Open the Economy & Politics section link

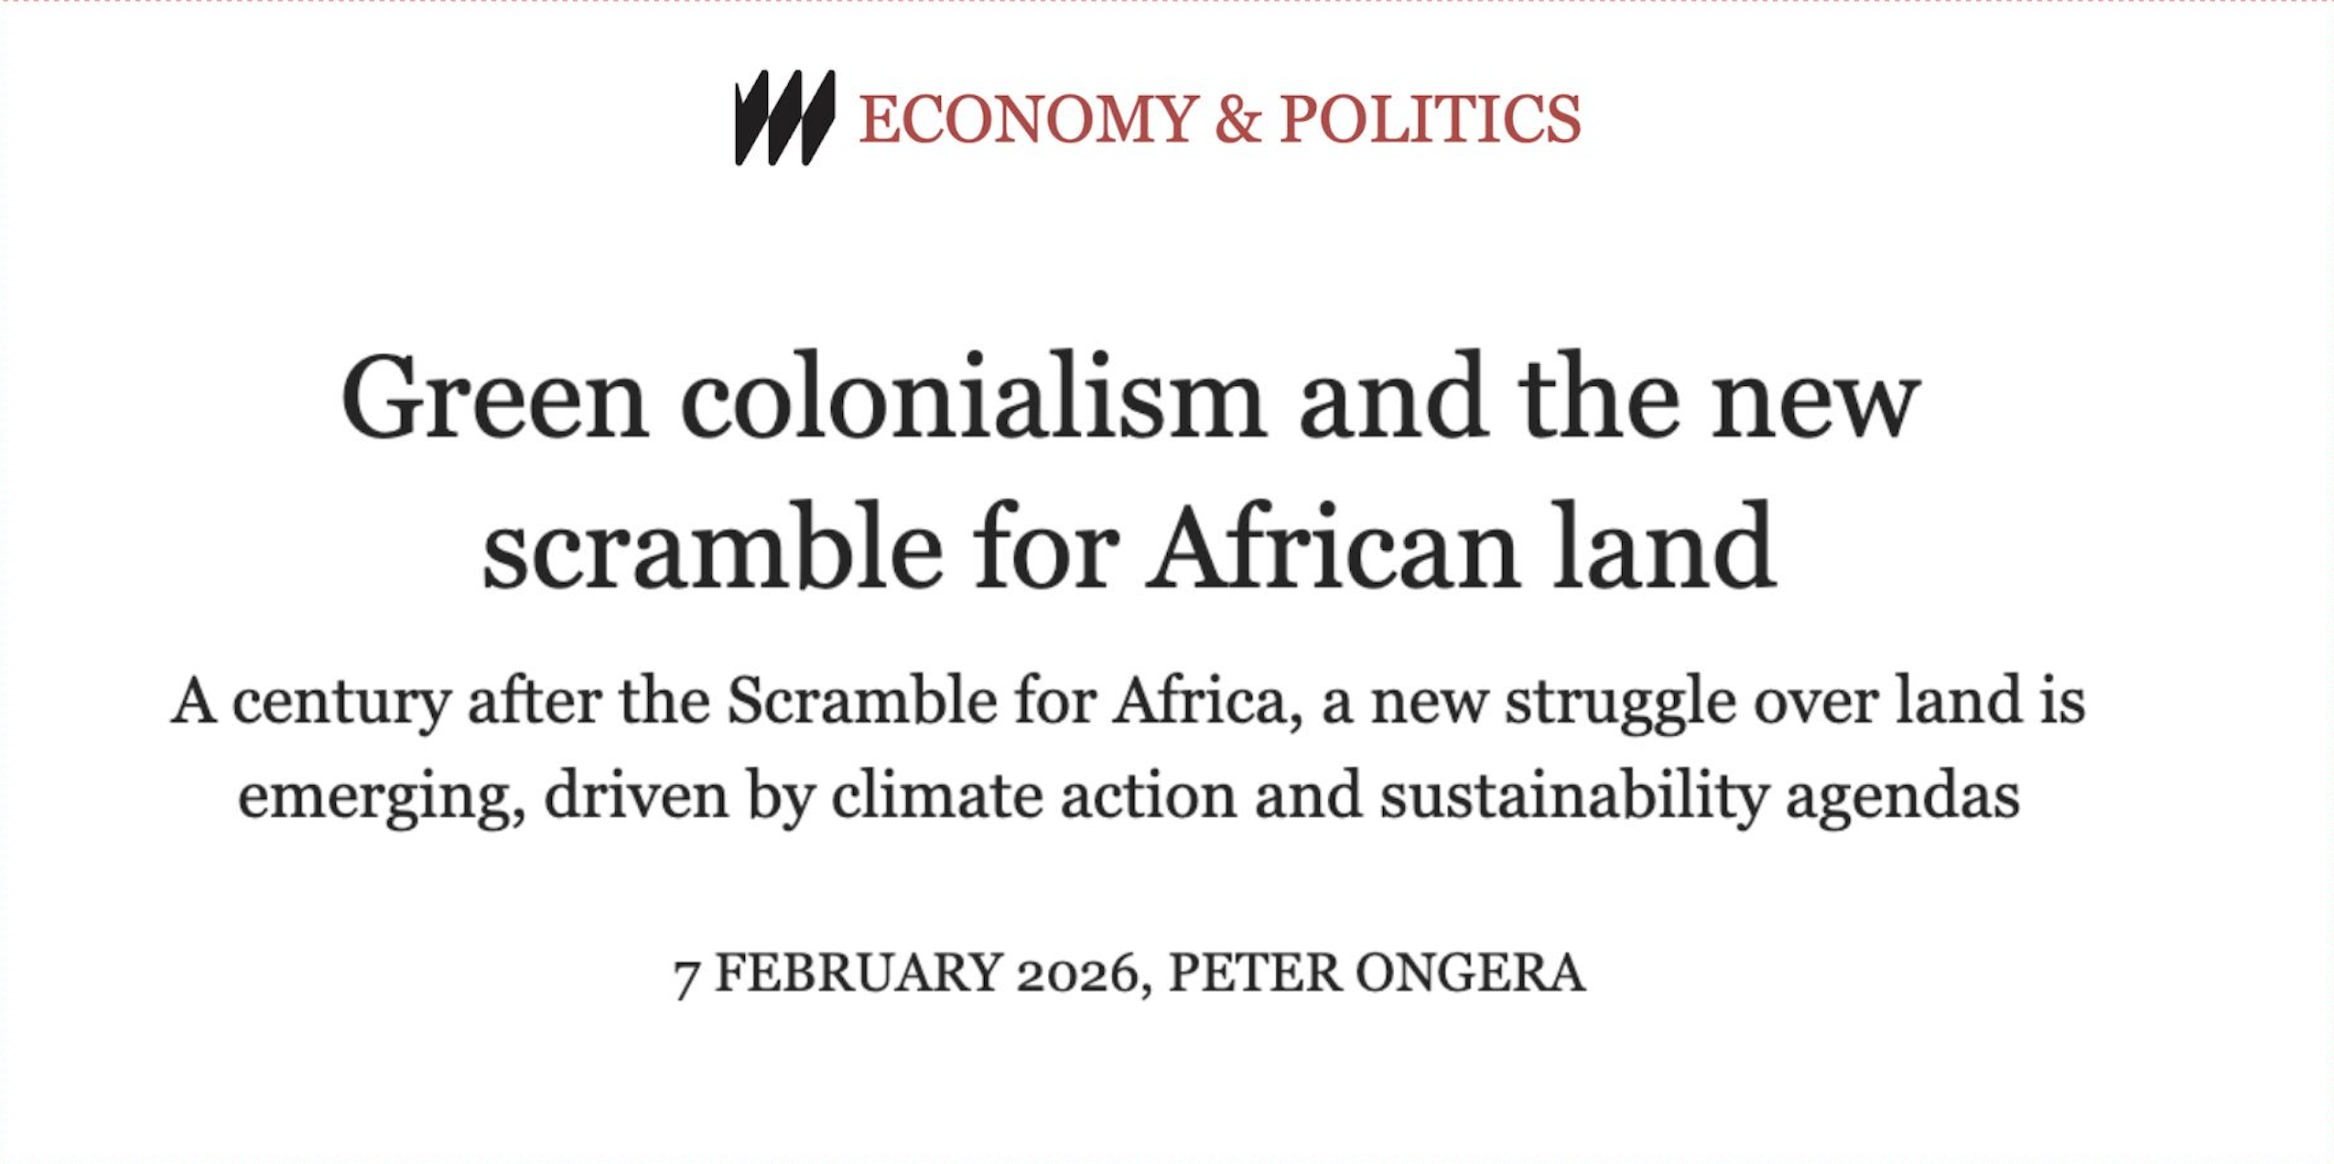click(x=1219, y=120)
